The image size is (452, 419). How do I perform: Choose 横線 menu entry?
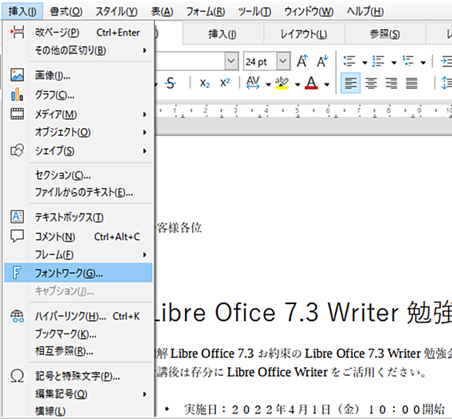coord(79,411)
